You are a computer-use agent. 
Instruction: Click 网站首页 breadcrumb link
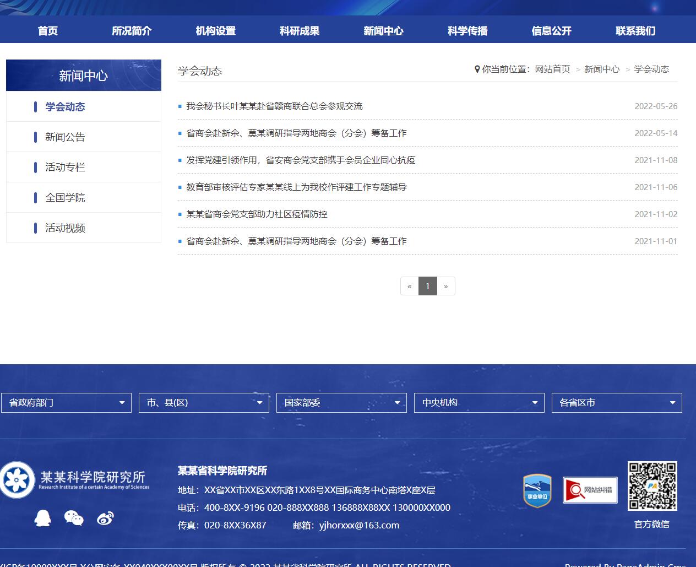552,69
